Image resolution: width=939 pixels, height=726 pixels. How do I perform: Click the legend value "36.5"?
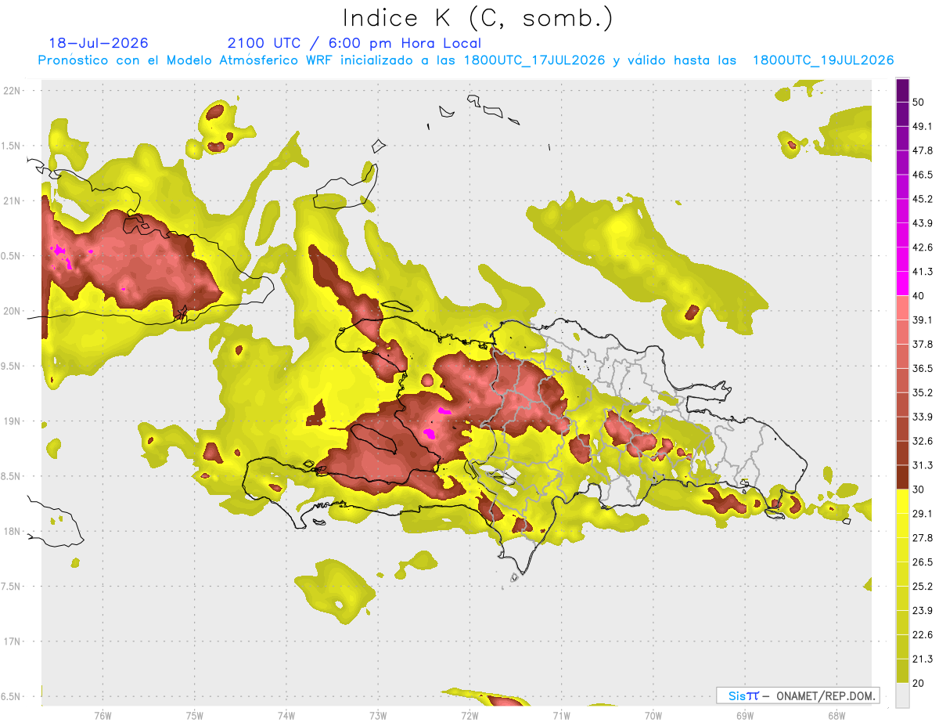922,368
